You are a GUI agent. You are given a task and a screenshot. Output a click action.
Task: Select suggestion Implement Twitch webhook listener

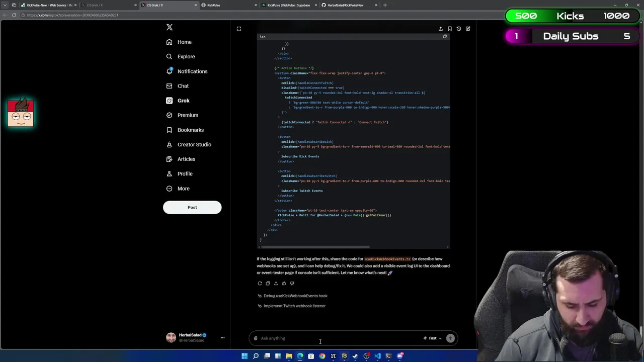pos(291,306)
